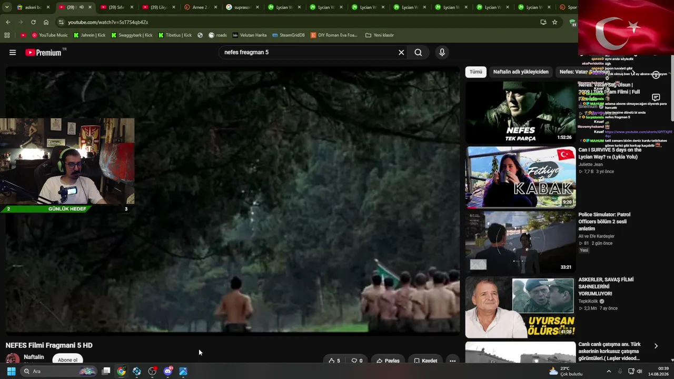Expand the 'Yeni klasör' bookmark folder
This screenshot has width=674, height=379.
(x=379, y=35)
